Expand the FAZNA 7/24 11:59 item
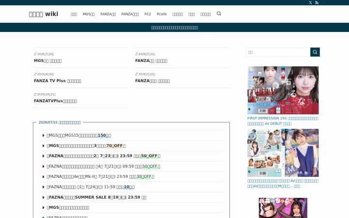Viewport: 349px width, 218px height. (x=131, y=187)
